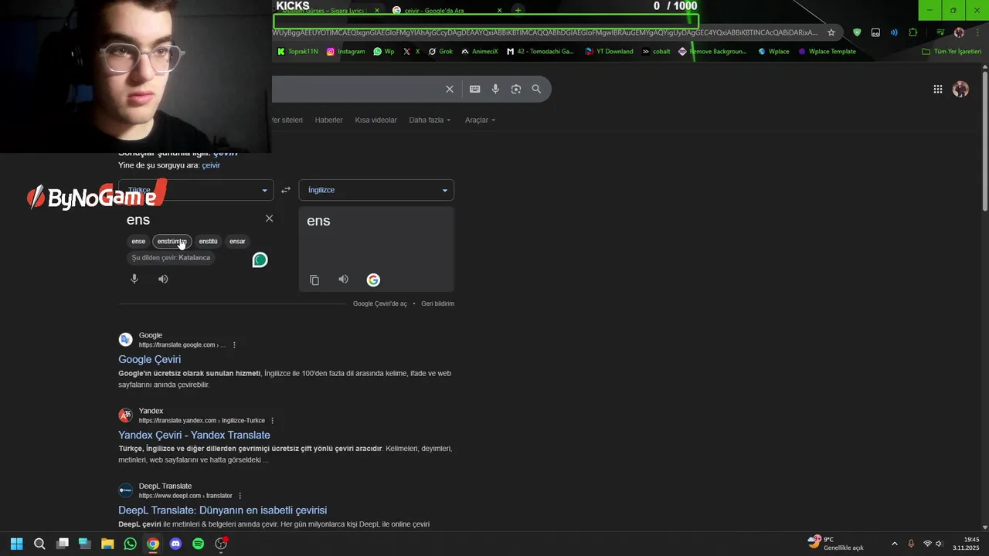
Task: Open translation in Google Çeviri
Action: (379, 303)
